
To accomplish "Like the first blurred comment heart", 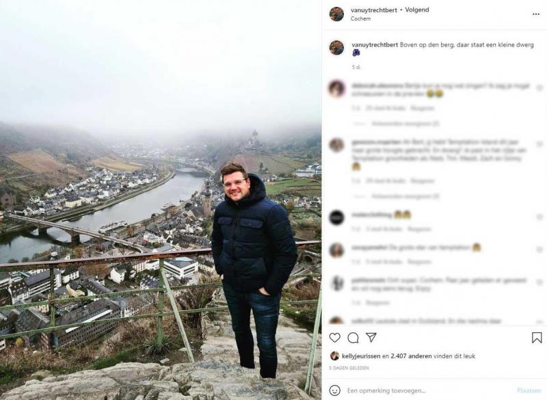I will (539, 88).
